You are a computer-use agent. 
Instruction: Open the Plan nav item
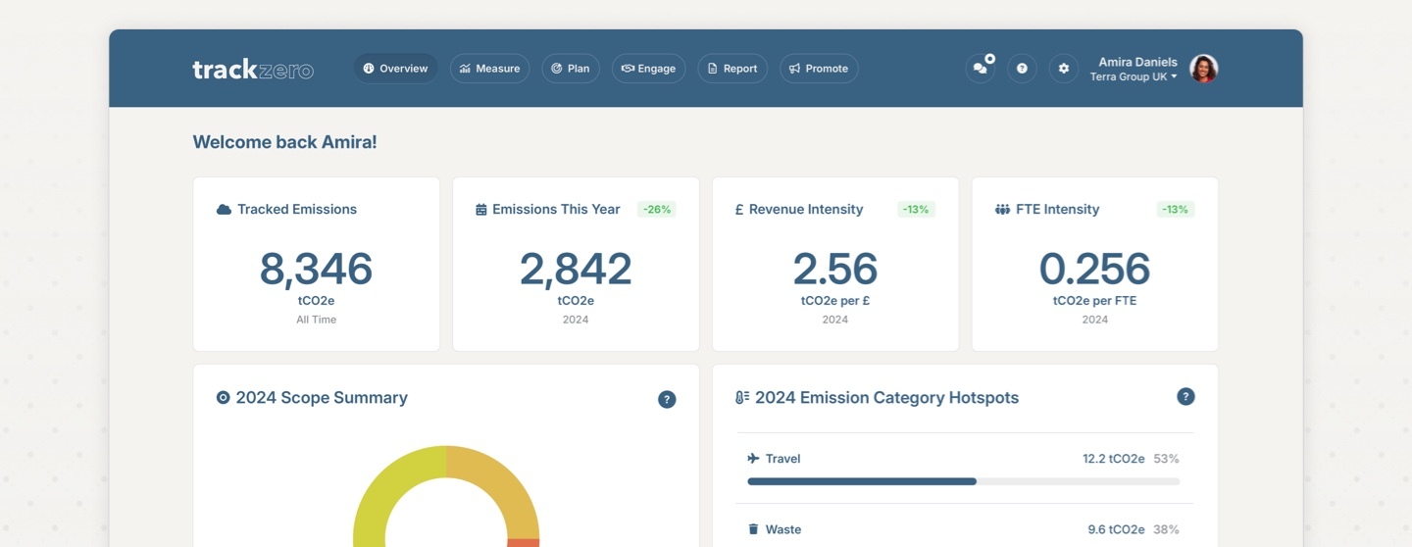coord(571,69)
